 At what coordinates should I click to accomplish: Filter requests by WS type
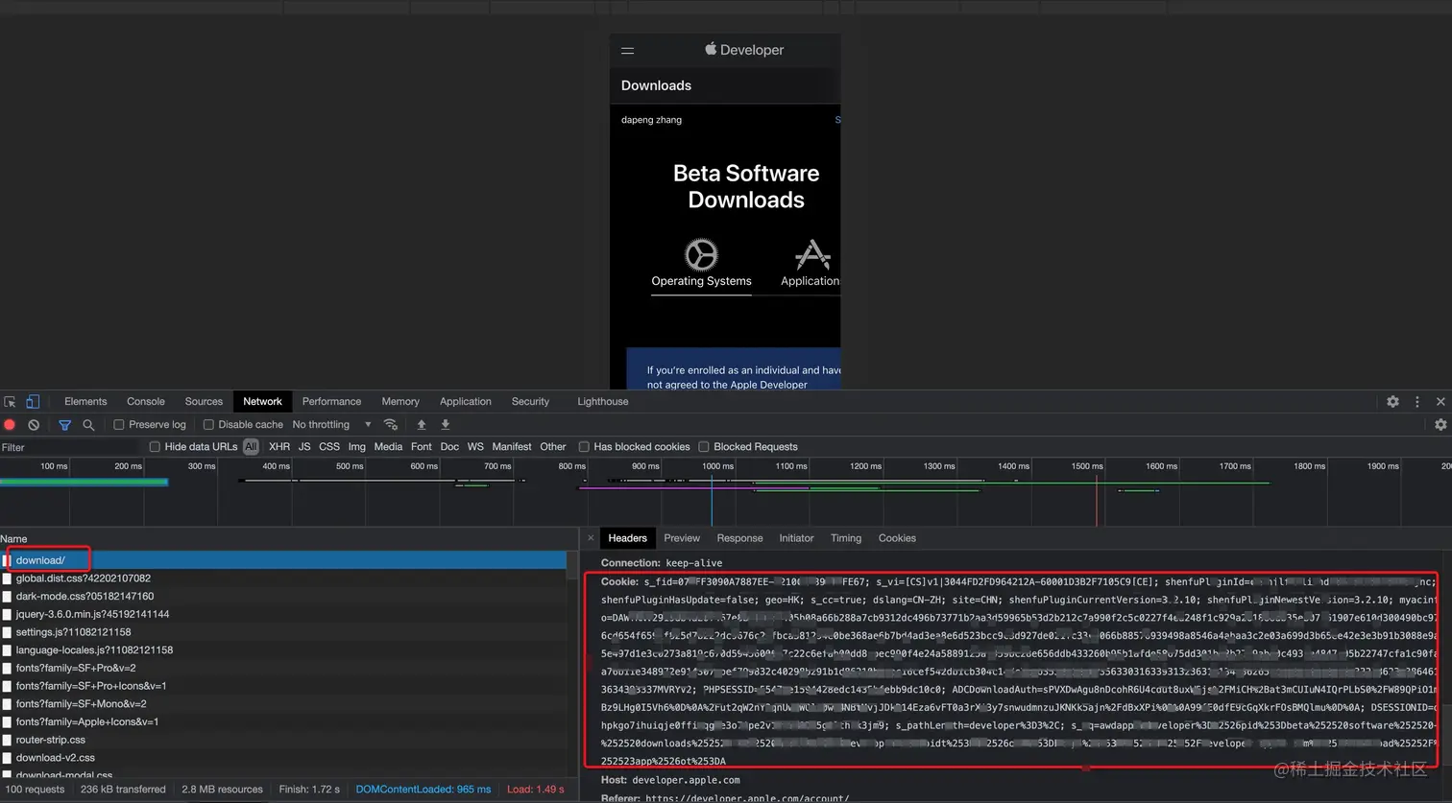click(475, 447)
